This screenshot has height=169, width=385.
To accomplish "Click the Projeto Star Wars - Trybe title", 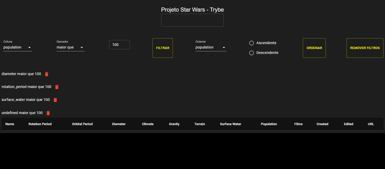I will [x=192, y=10].
